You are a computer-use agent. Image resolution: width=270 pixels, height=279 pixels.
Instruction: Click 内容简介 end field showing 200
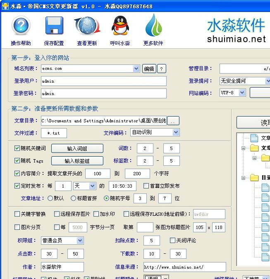point(137,174)
